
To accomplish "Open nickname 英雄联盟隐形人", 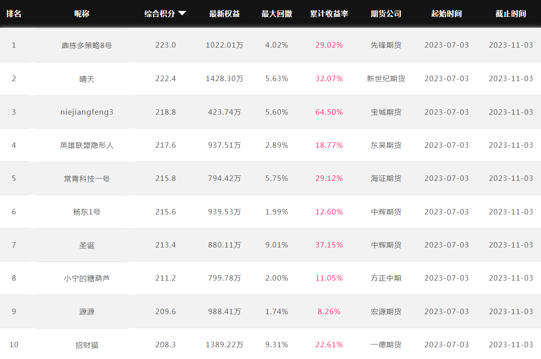I will click(x=87, y=145).
